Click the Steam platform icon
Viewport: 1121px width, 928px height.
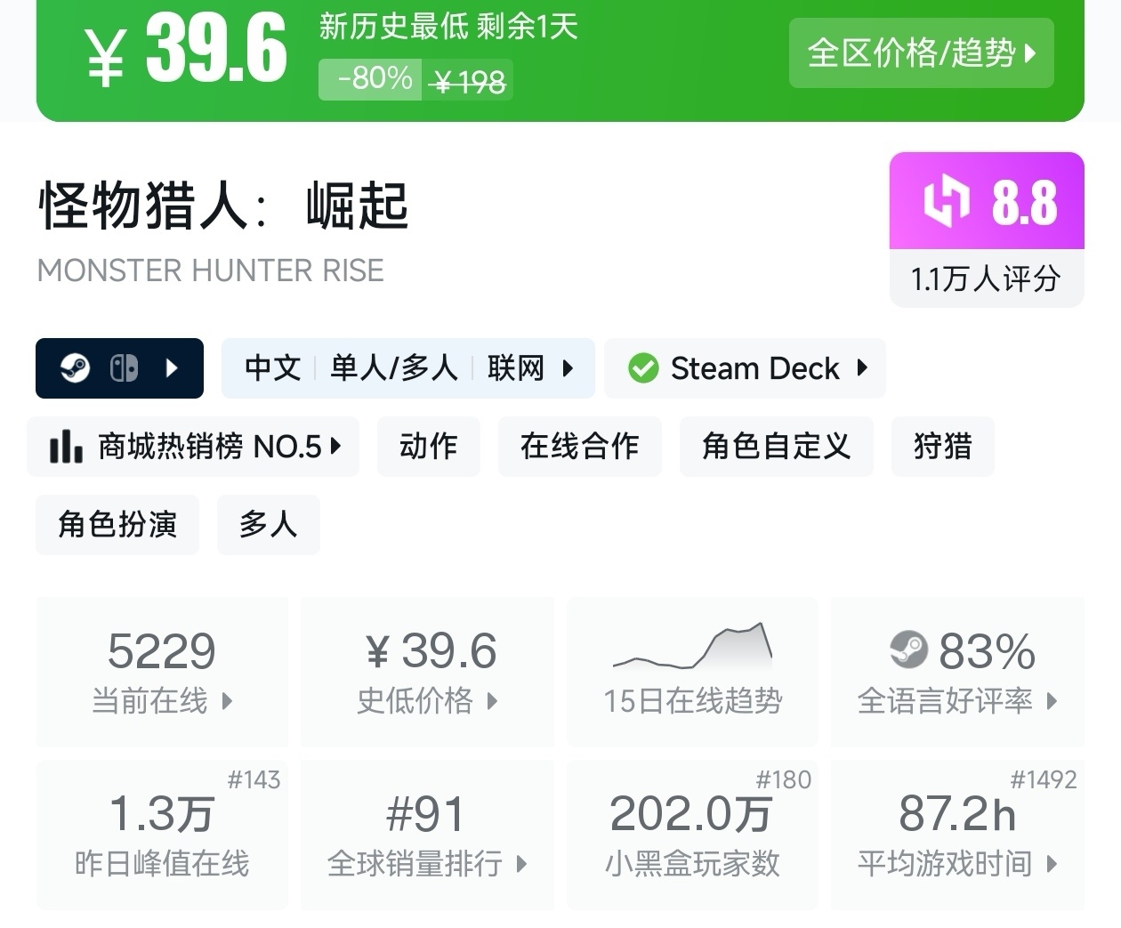coord(75,367)
